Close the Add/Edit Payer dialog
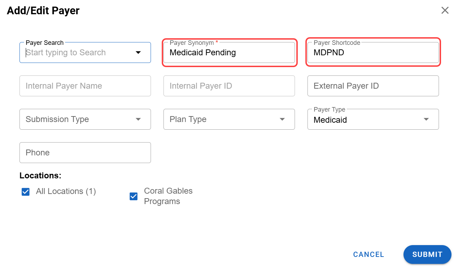 [445, 10]
